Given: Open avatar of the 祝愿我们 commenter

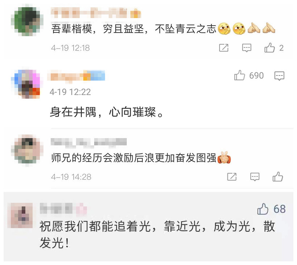Looking at the screenshot, I should (20, 215).
